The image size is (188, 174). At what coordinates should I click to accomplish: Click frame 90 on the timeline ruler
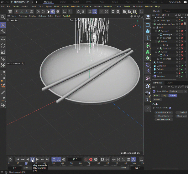89,163
